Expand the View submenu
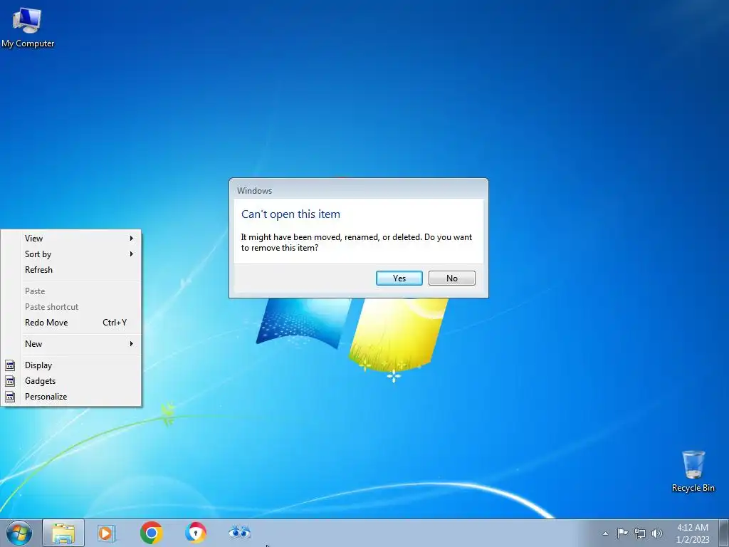This screenshot has height=547, width=729. pyautogui.click(x=70, y=238)
